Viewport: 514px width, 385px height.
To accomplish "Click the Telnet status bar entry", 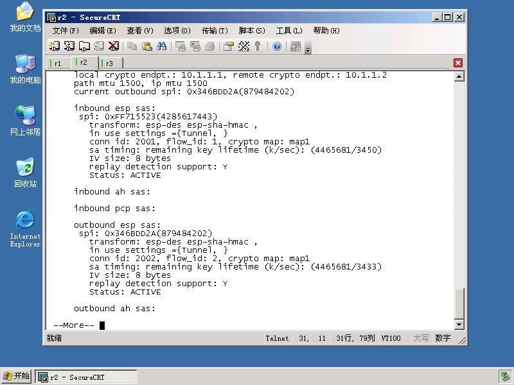I will click(x=277, y=338).
